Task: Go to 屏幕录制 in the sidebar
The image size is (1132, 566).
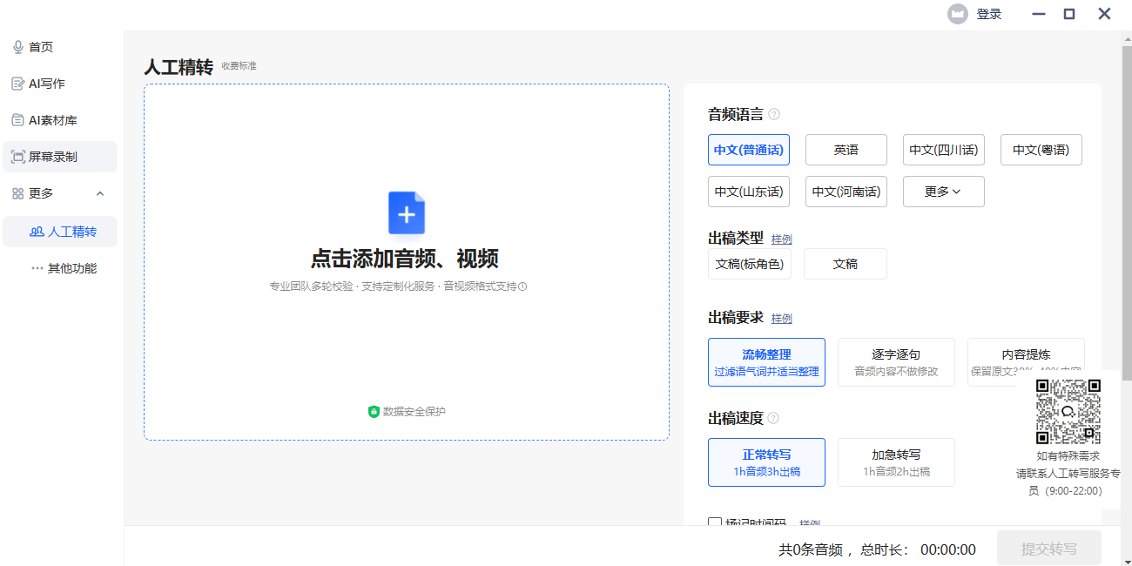Action: tap(52, 157)
